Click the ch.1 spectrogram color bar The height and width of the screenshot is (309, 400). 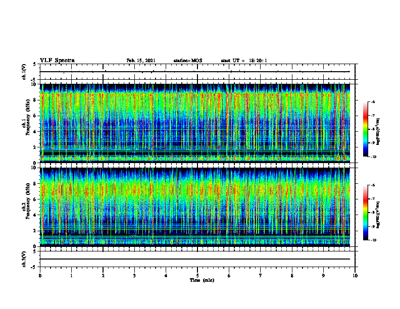click(365, 129)
